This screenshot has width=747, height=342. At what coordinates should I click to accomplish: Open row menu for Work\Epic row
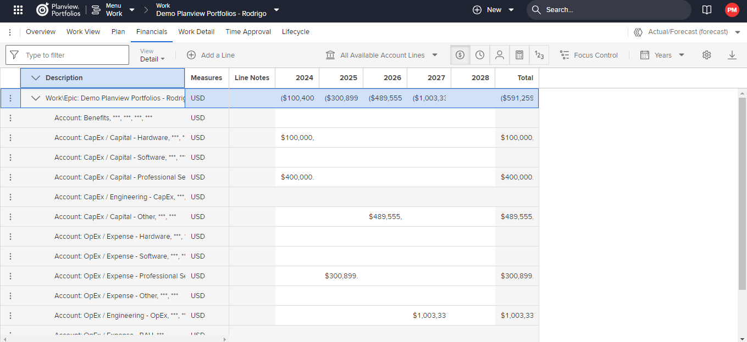coord(10,98)
